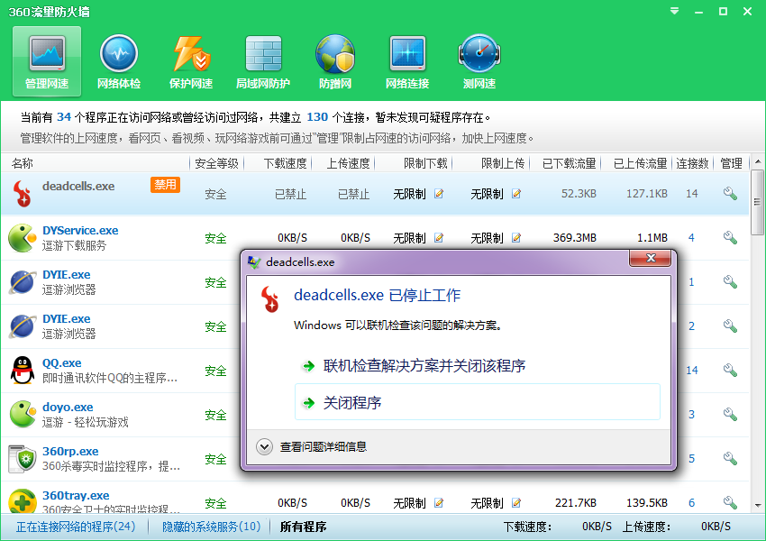The height and width of the screenshot is (541, 766).
Task: Show 正在连接网络的程序(24) list
Action: 76,527
